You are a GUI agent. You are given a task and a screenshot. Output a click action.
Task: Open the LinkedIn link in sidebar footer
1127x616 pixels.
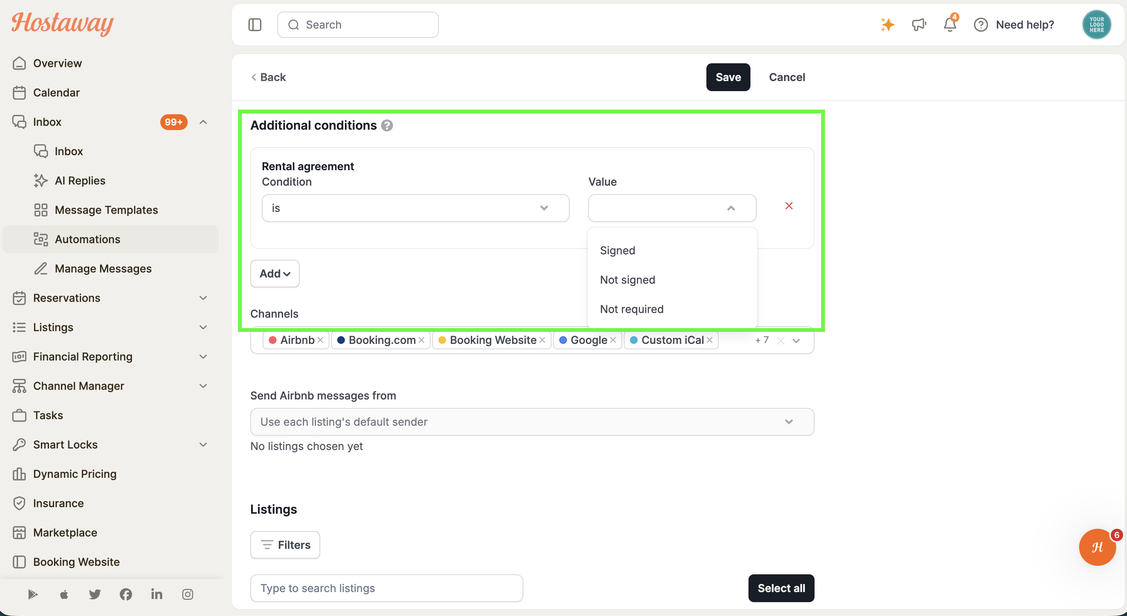[x=157, y=594]
